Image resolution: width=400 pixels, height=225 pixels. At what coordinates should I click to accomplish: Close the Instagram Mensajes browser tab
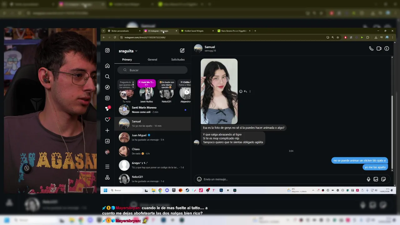coord(176,31)
